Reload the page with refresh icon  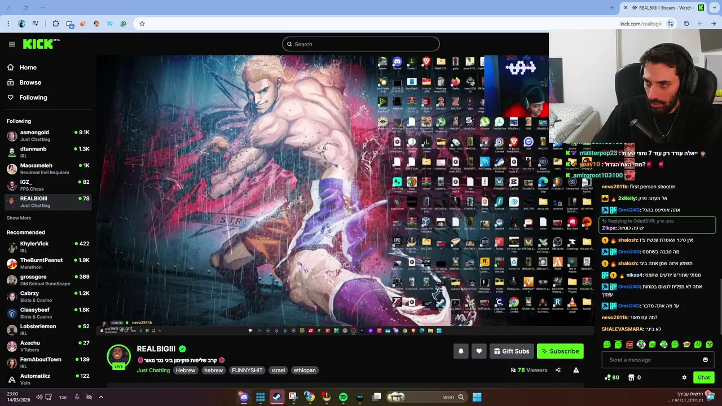click(x=686, y=24)
